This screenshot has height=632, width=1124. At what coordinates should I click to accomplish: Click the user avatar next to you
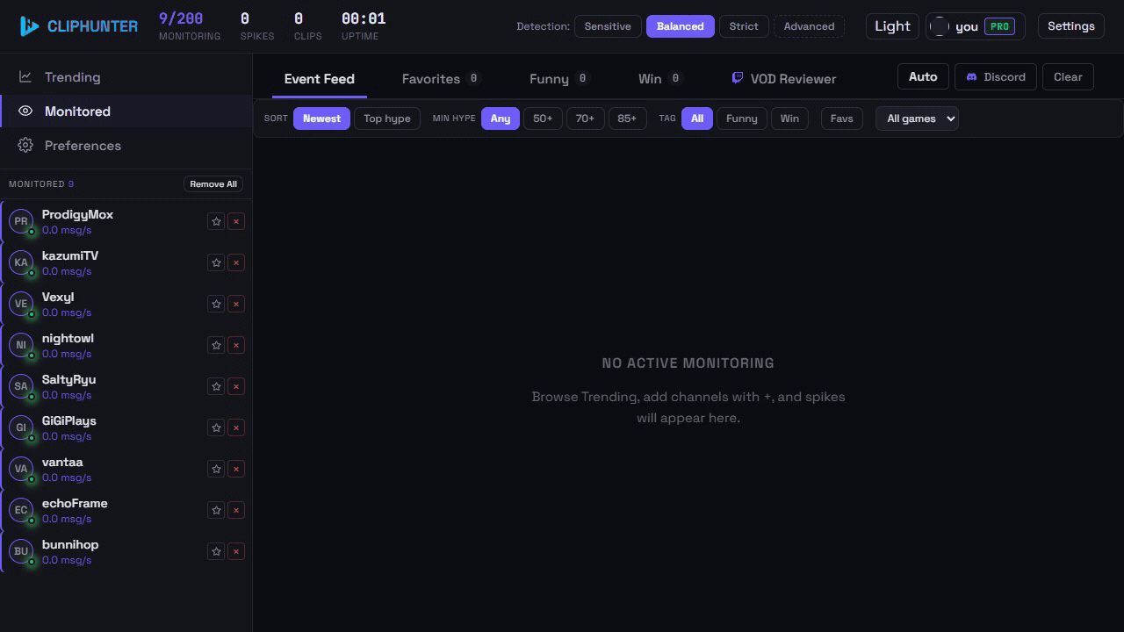click(x=940, y=26)
